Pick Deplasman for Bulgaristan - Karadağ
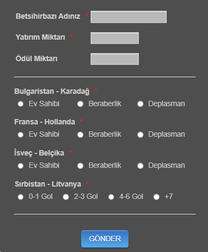This screenshot has width=208, height=252. pos(140,104)
